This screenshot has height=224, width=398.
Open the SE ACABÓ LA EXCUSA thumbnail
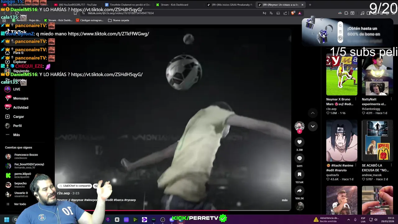[377, 141]
